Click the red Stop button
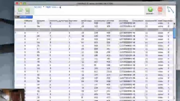This screenshot has width=180, height=101. [160, 10]
